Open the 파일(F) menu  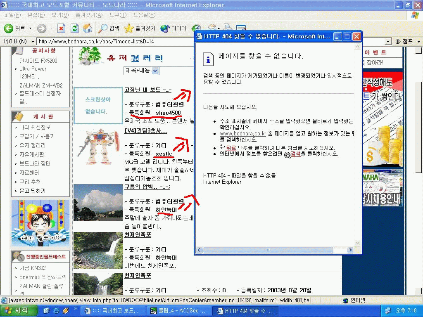tap(12, 15)
